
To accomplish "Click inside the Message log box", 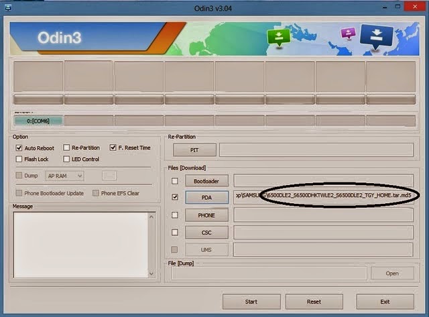I will [80, 245].
